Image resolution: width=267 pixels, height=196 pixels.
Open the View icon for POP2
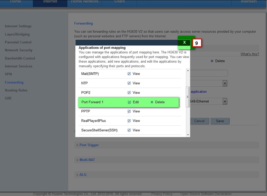click(x=129, y=93)
